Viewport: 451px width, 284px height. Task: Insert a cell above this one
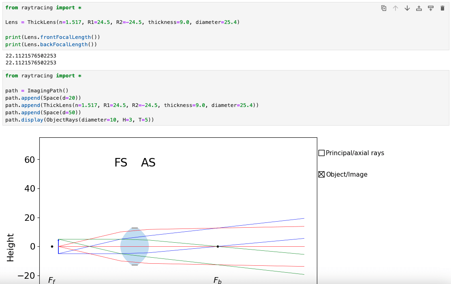419,9
